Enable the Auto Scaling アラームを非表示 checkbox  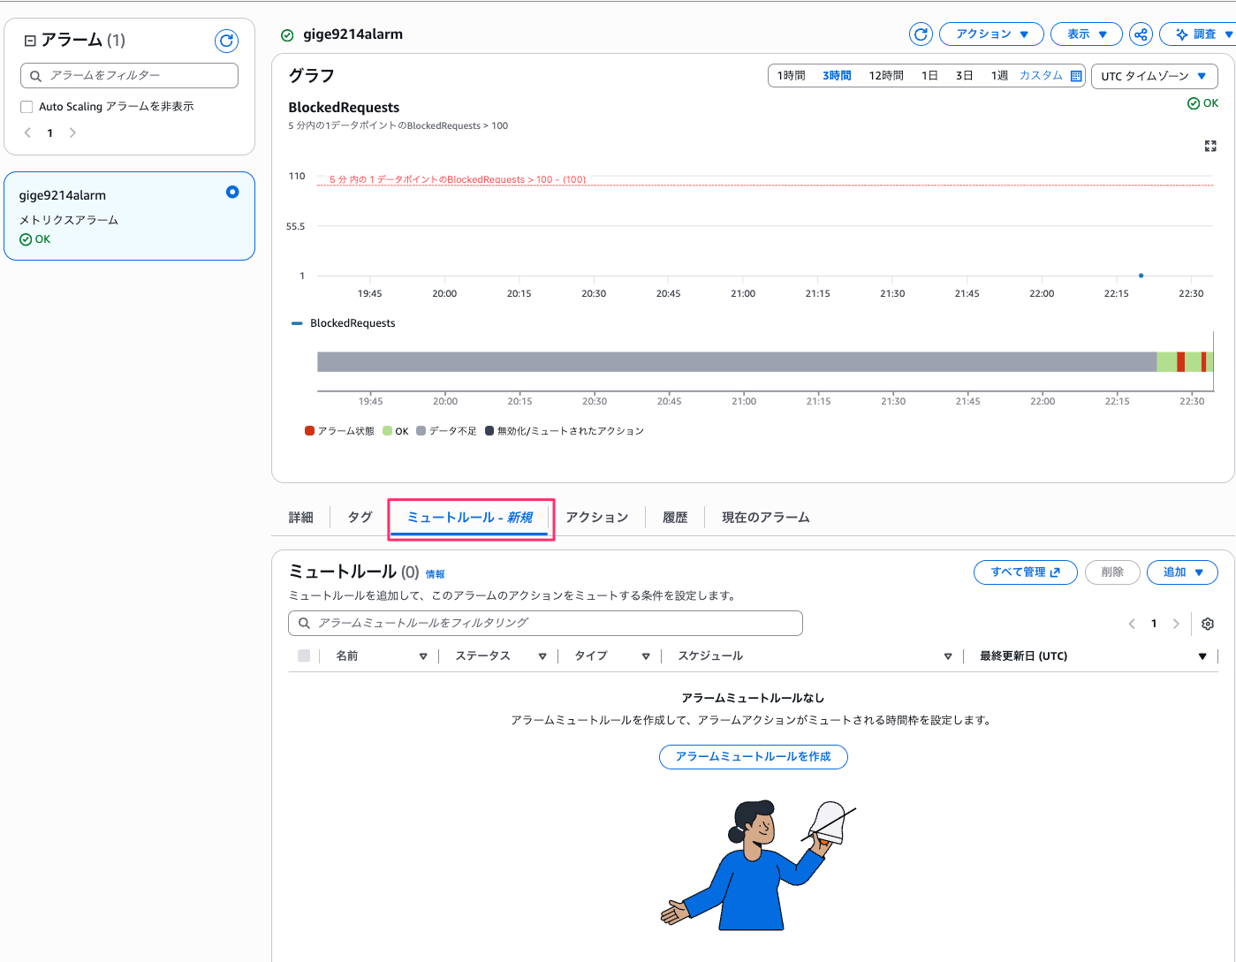(26, 106)
